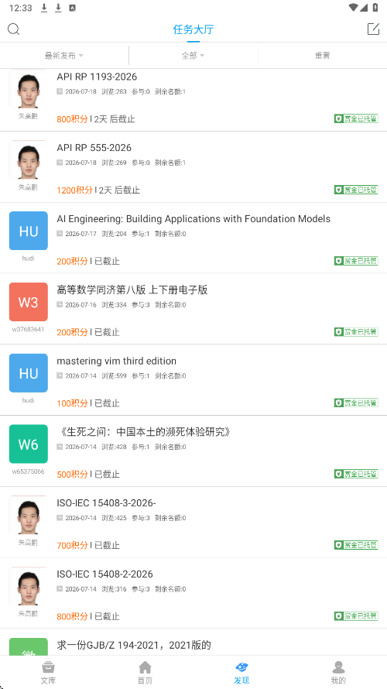Open the ISO-IEC 15408-2-2026 task
Screen dimensions: 387x689
point(193,593)
